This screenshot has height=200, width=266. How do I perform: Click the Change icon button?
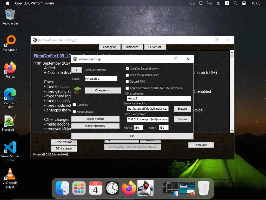click(x=103, y=90)
